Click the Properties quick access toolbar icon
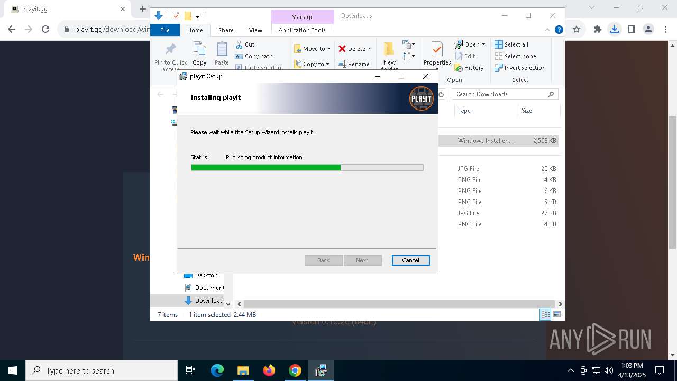677x381 pixels. click(x=176, y=16)
